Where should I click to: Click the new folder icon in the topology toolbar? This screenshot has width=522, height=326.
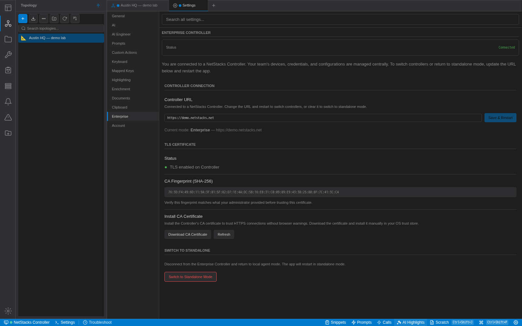click(x=54, y=19)
